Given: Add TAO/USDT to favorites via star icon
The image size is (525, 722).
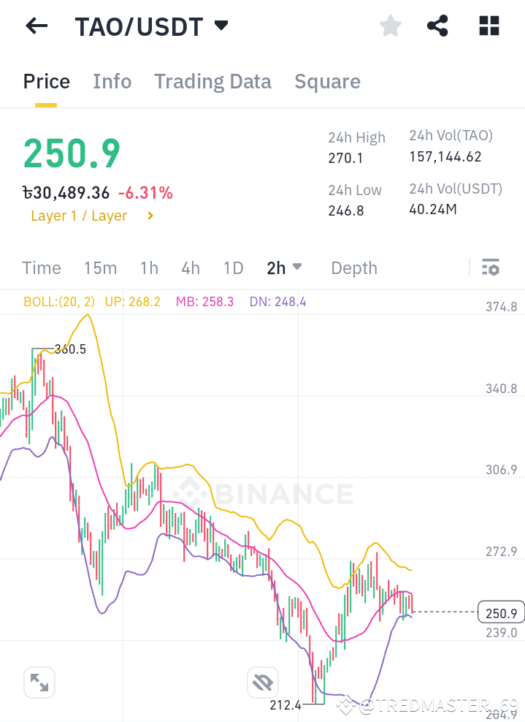Looking at the screenshot, I should tap(390, 26).
